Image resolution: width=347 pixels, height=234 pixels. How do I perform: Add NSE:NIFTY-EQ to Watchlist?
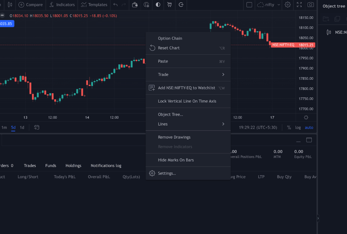point(188,88)
